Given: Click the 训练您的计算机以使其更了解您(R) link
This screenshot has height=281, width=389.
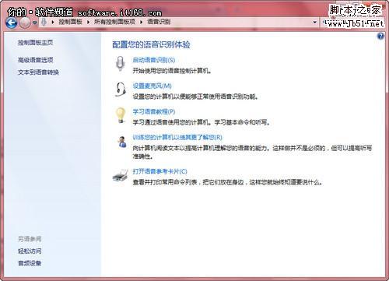Looking at the screenshot, I should [177, 137].
